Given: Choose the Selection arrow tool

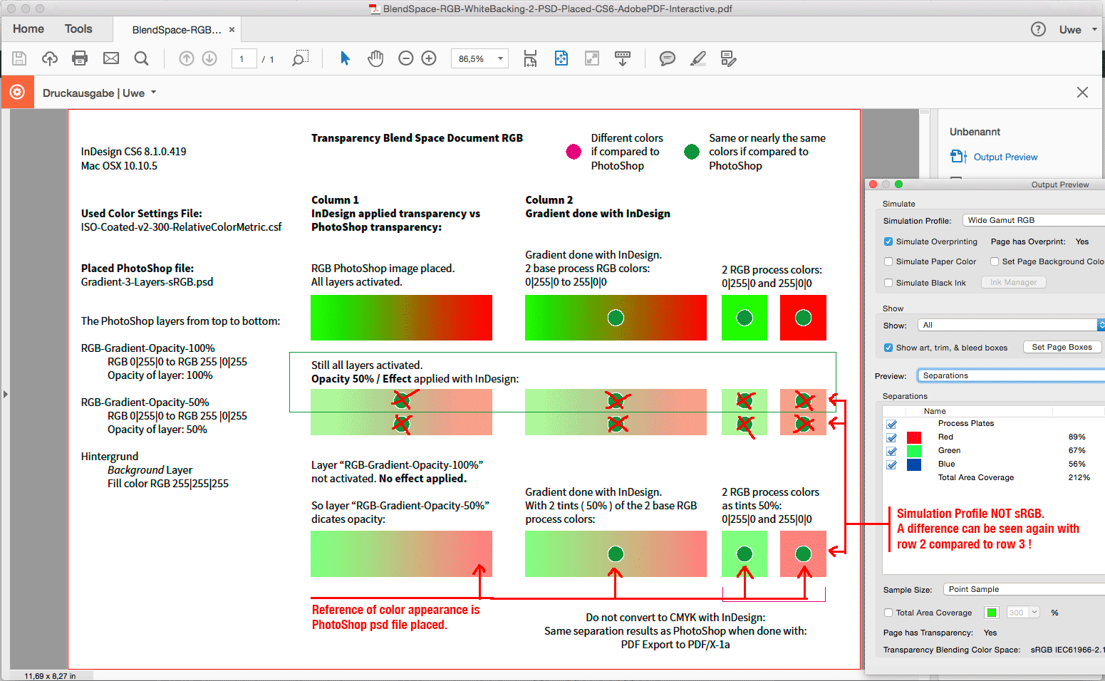Looking at the screenshot, I should tap(345, 58).
